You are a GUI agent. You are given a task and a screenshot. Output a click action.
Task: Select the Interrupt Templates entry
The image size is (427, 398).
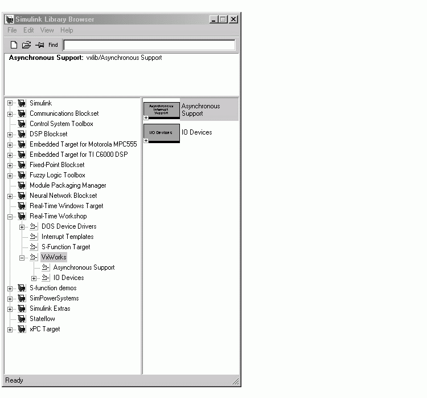click(x=68, y=237)
